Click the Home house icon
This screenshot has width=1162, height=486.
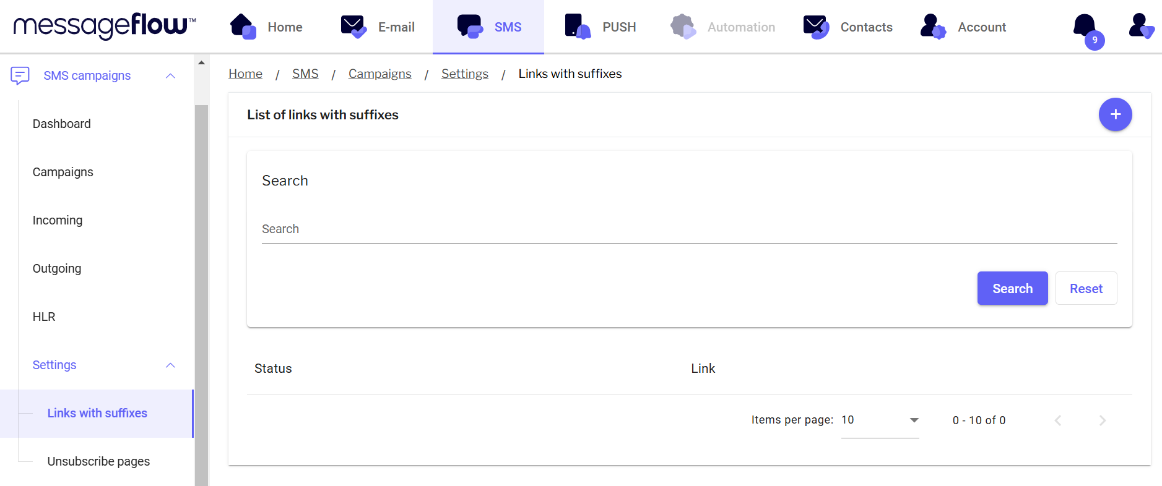coord(243,27)
